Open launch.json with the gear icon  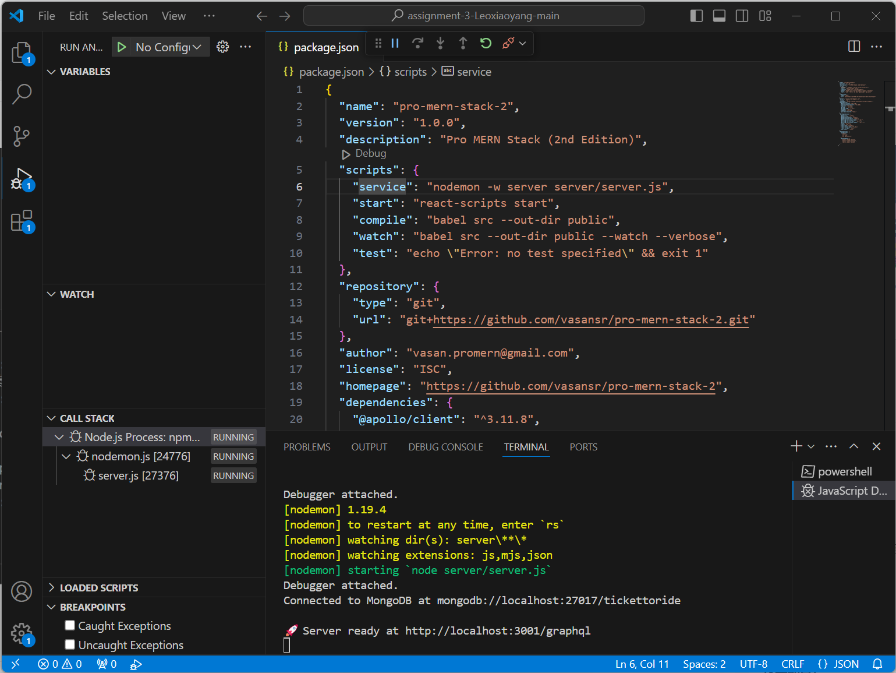222,47
